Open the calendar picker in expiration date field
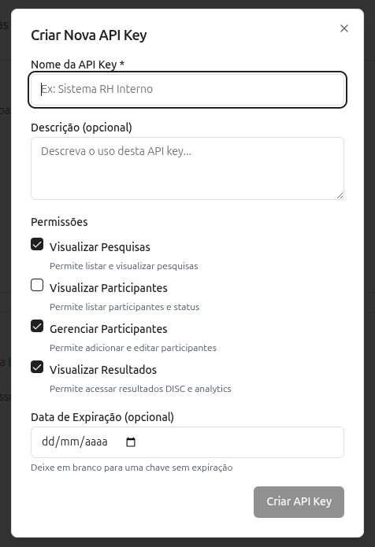375x547 pixels. (x=131, y=442)
